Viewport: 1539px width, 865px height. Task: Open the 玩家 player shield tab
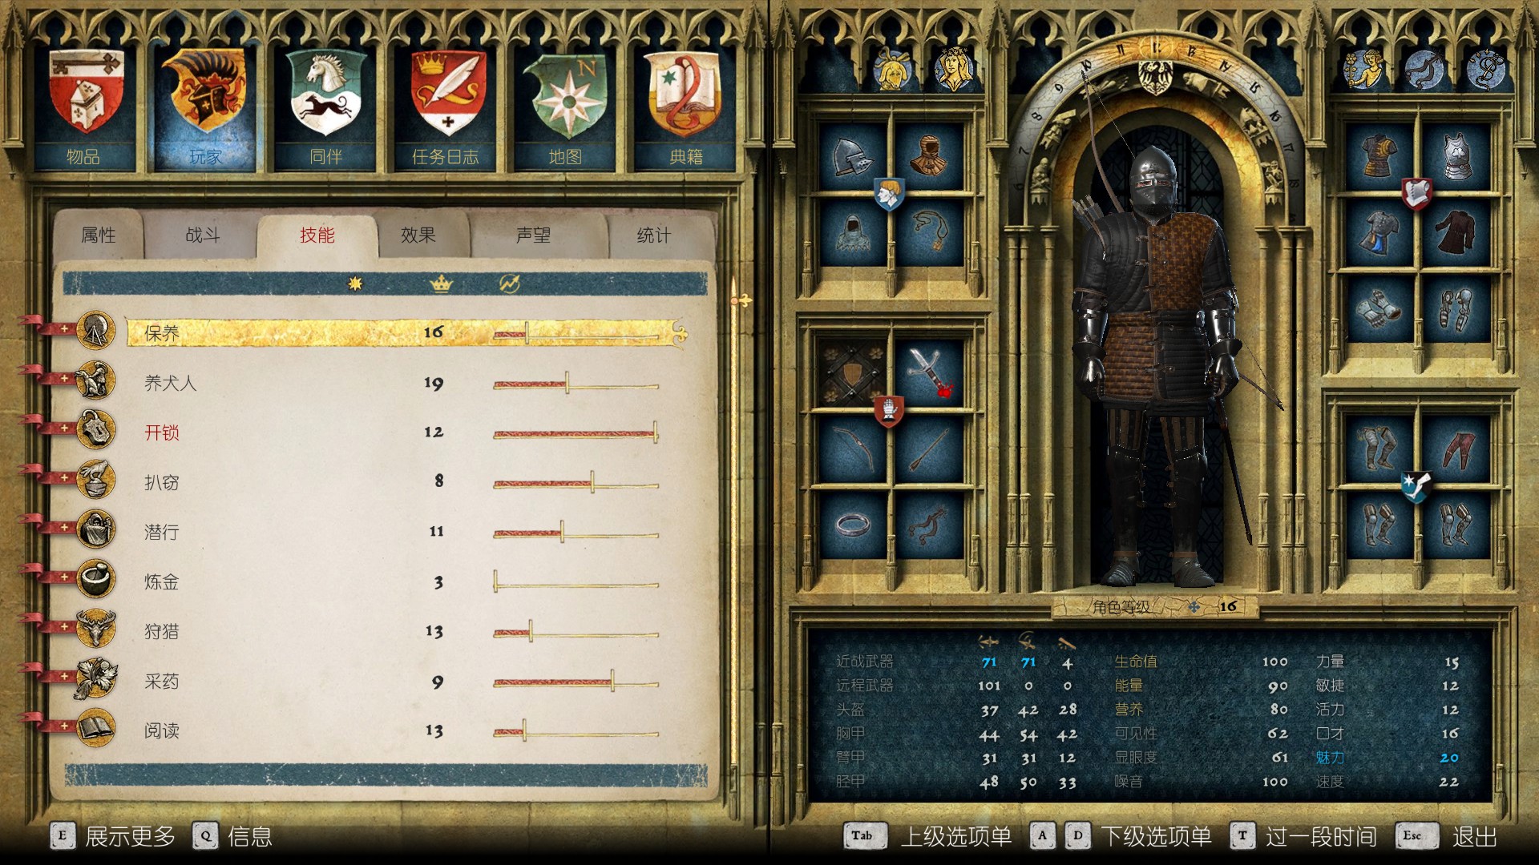[205, 107]
